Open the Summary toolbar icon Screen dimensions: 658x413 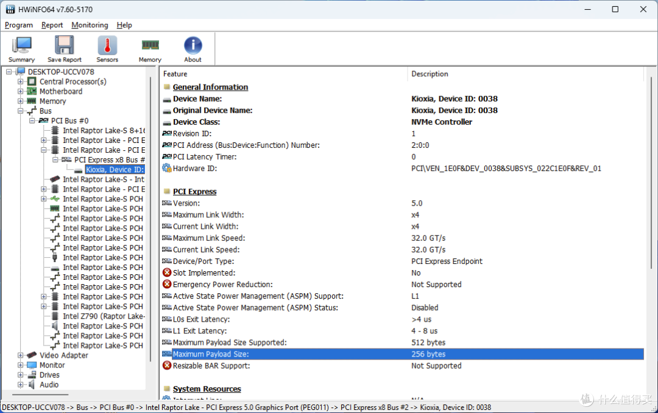[21, 46]
